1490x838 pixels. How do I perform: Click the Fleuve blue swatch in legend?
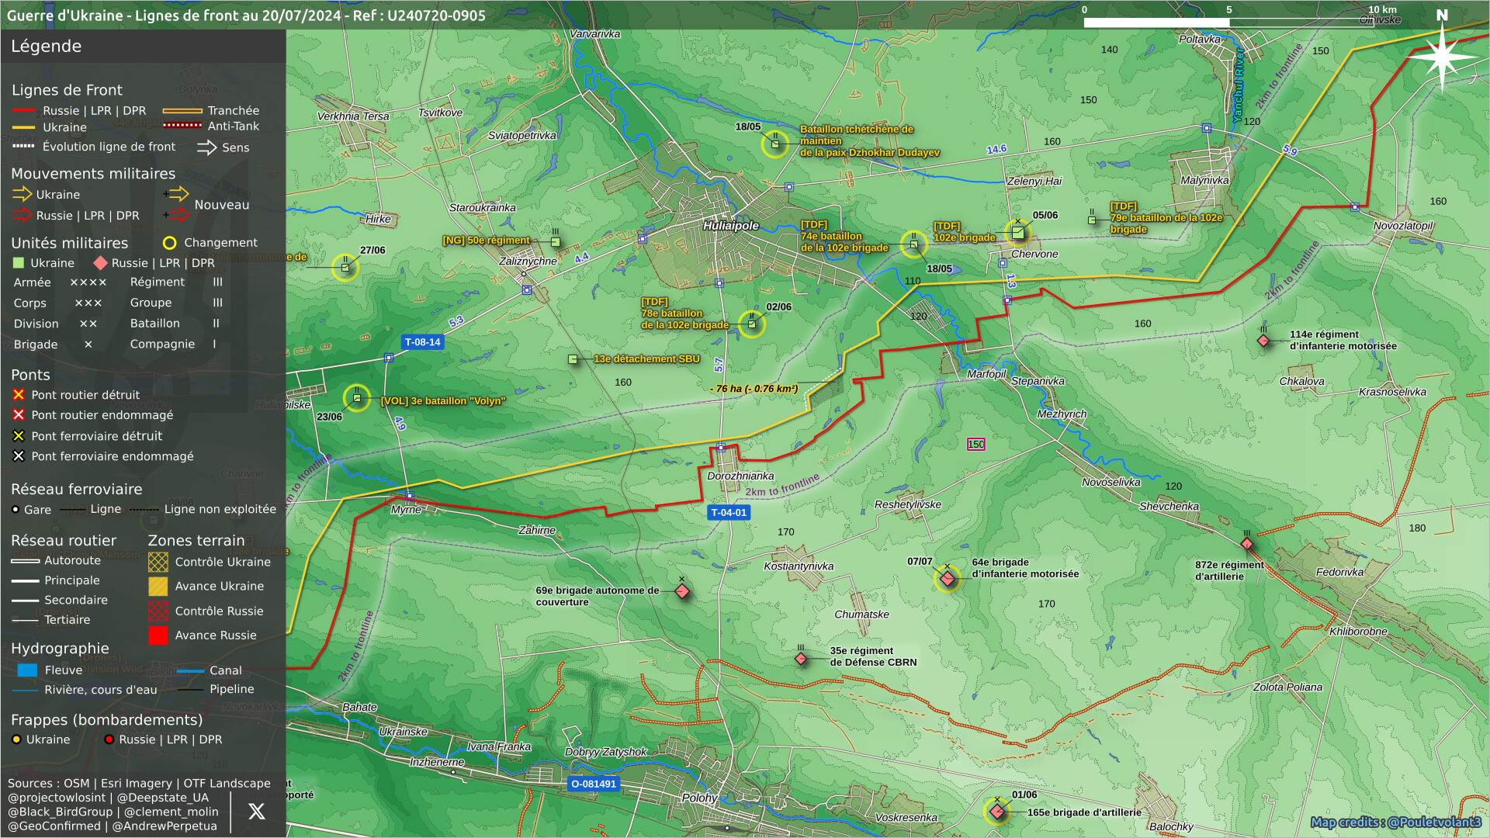point(27,670)
